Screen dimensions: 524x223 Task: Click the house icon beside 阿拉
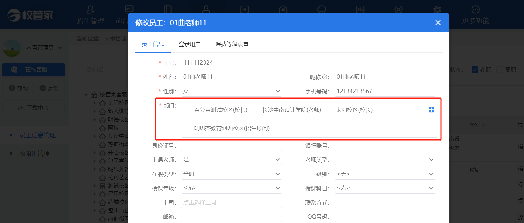point(103,128)
